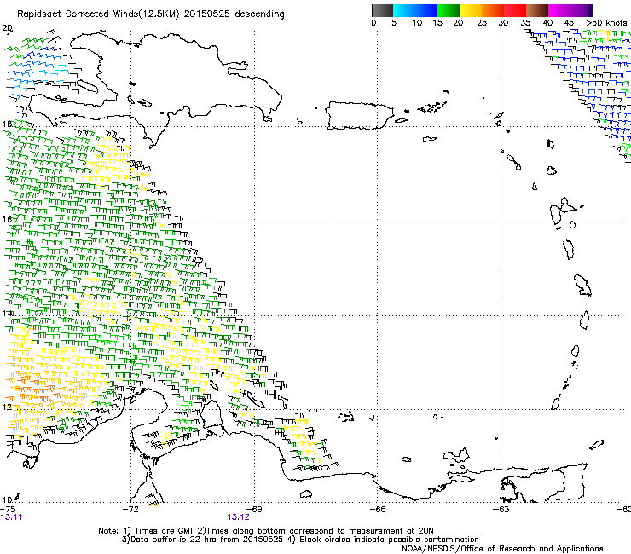Click the '-66' longitude label
The image size is (631, 554).
coord(378,510)
